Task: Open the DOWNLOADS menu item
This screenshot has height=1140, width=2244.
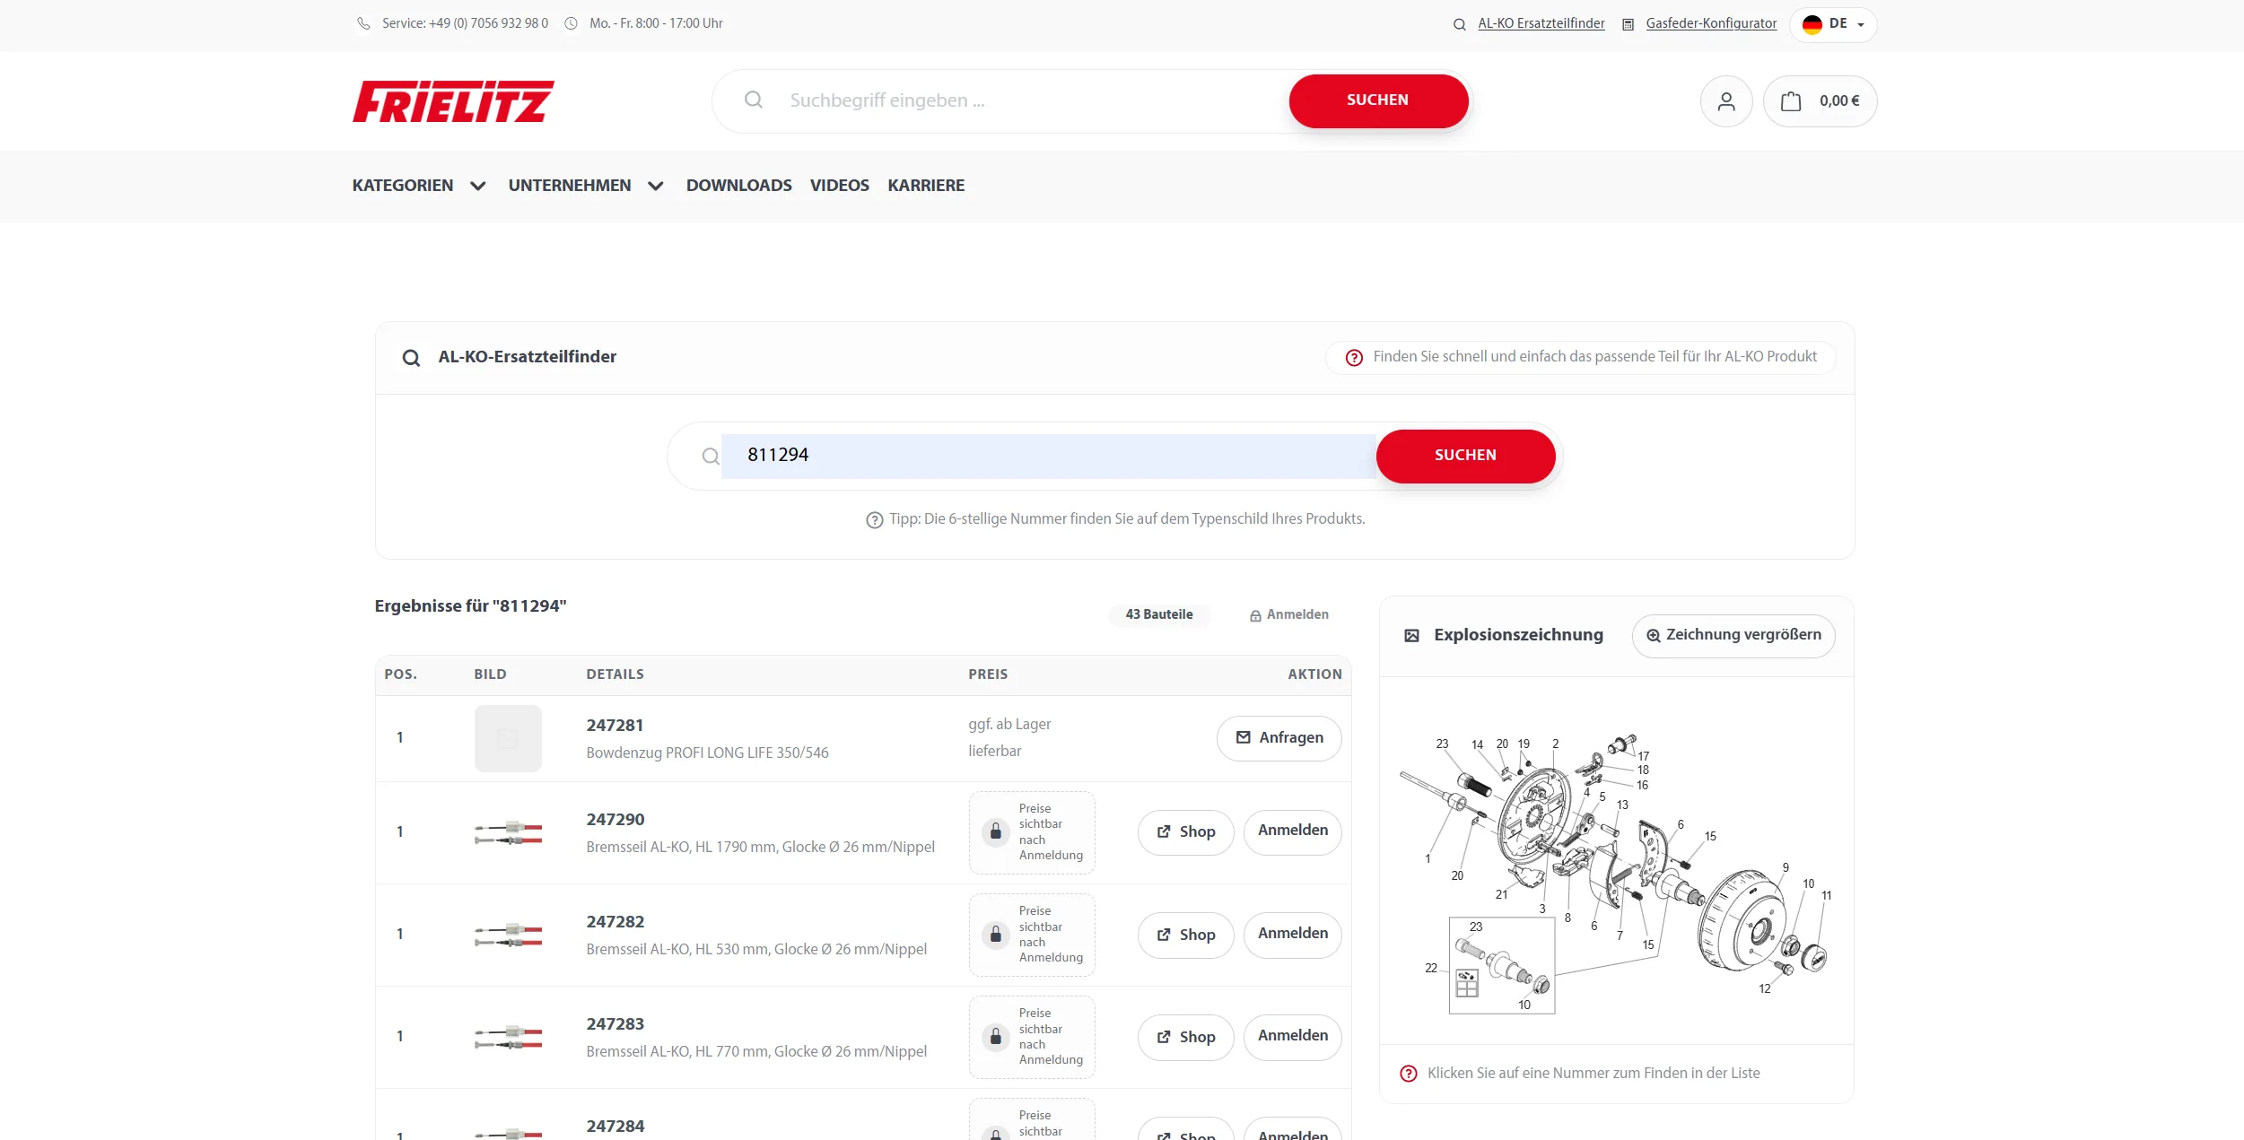Action: pos(739,186)
